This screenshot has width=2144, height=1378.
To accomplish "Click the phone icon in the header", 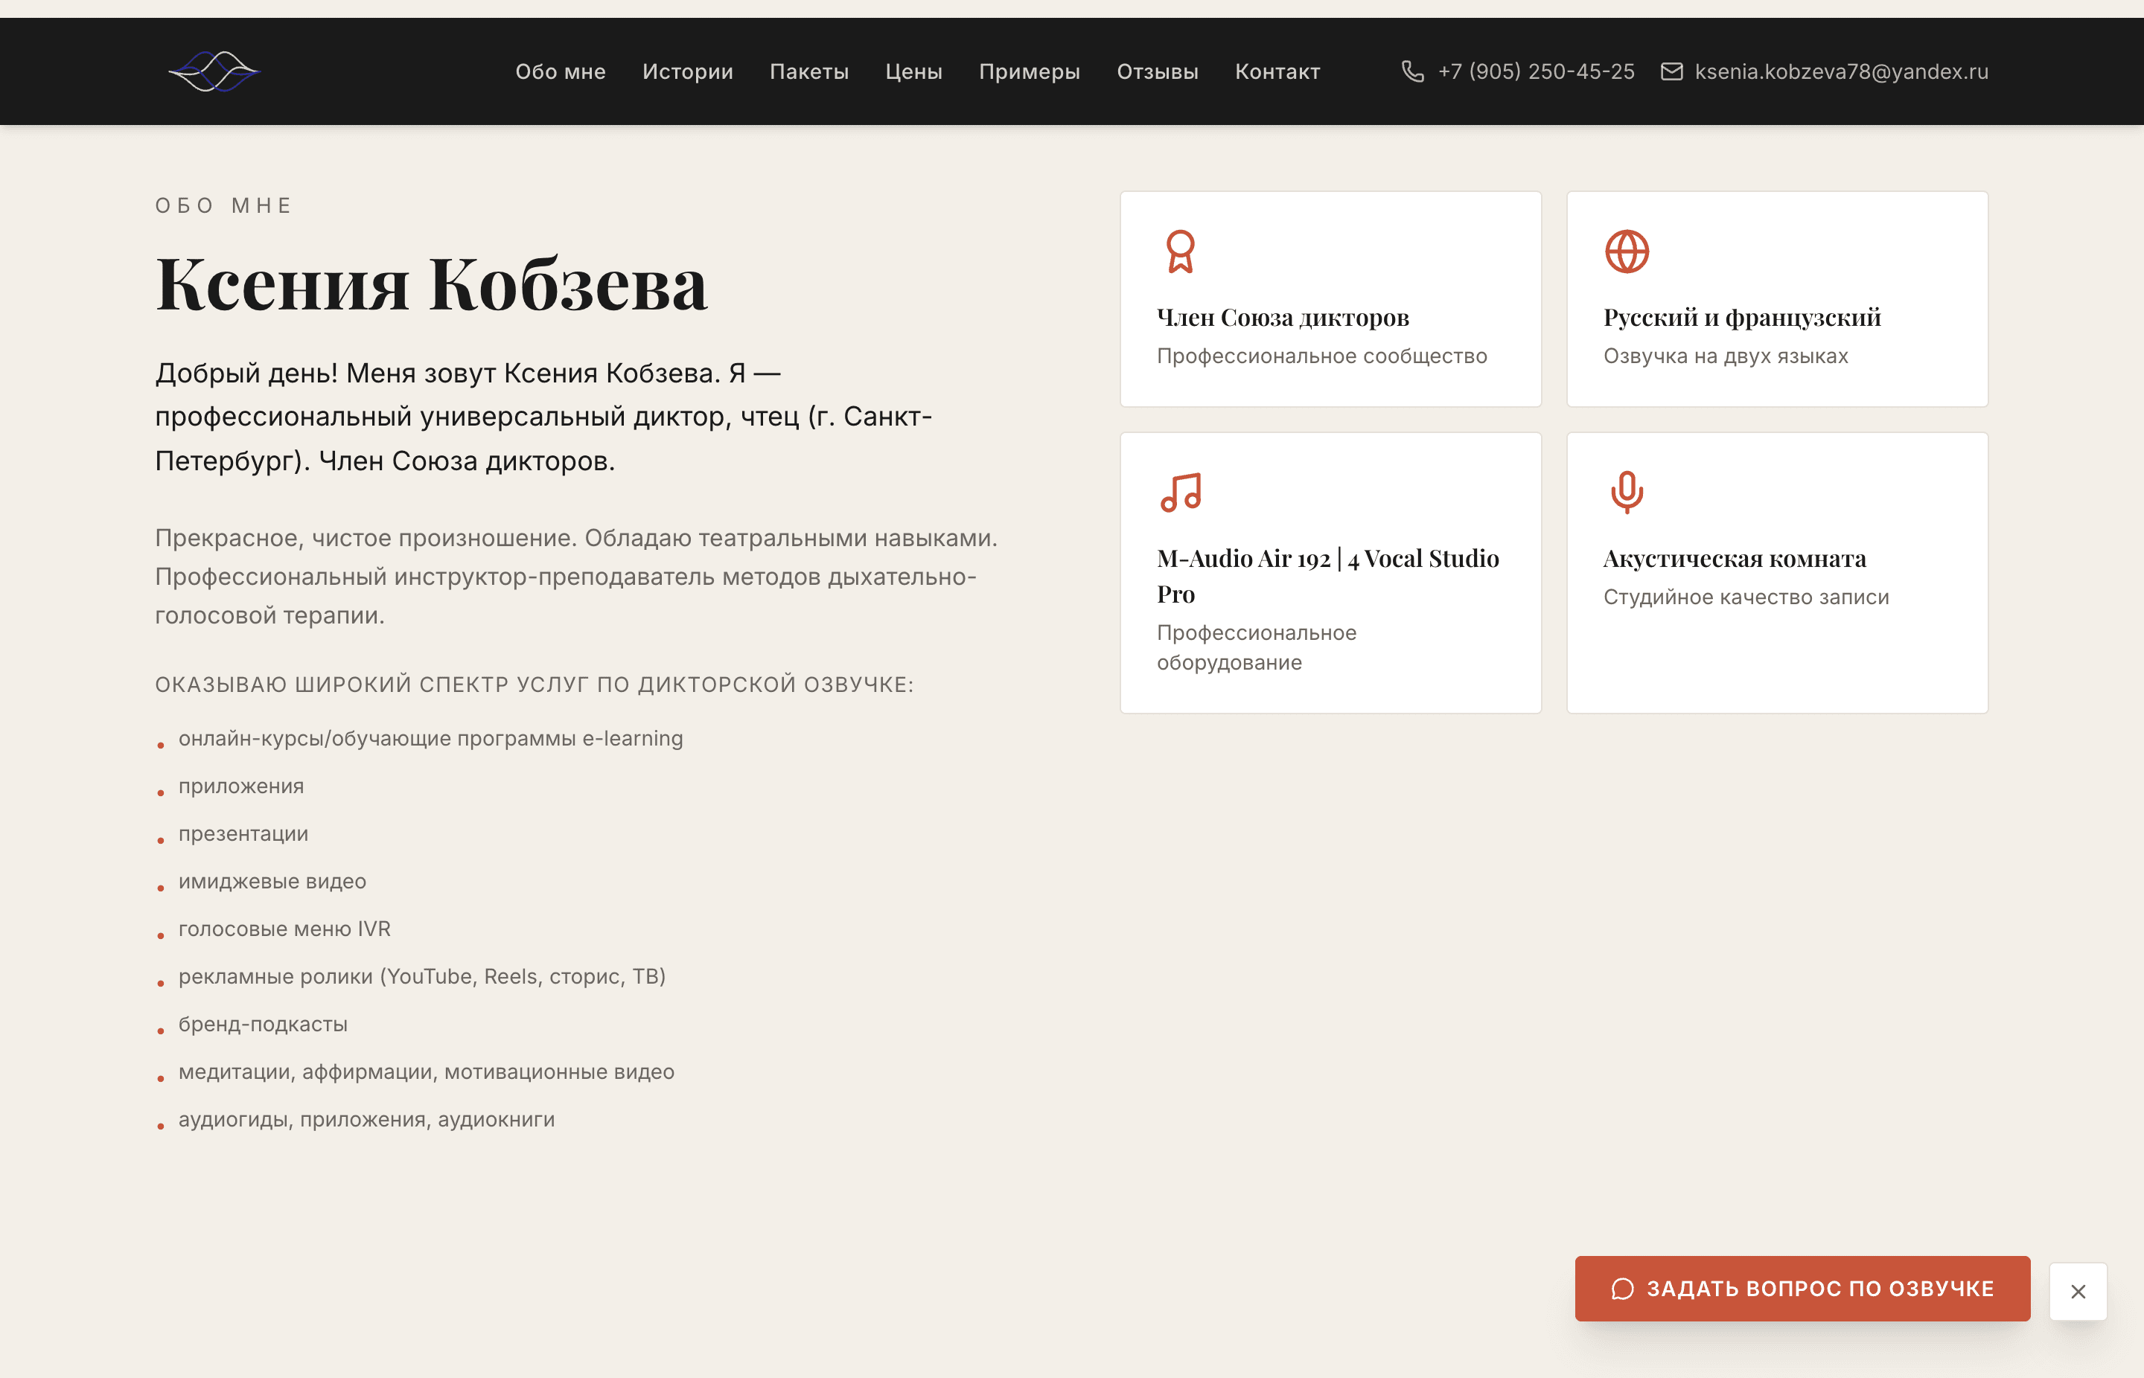I will 1413,71.
